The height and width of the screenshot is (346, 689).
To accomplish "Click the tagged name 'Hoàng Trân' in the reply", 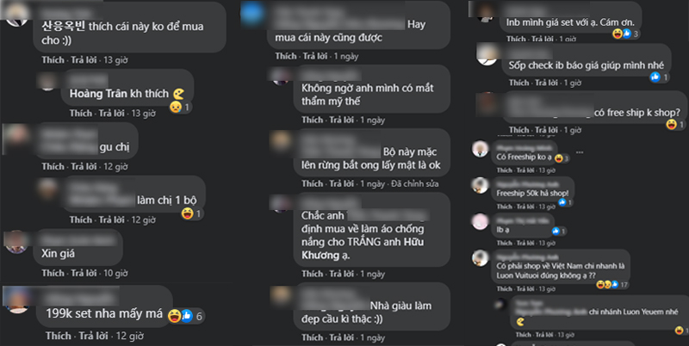I will click(98, 94).
